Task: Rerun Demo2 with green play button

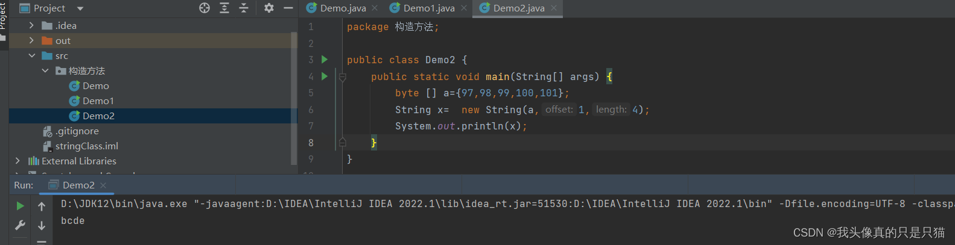Action: click(20, 206)
